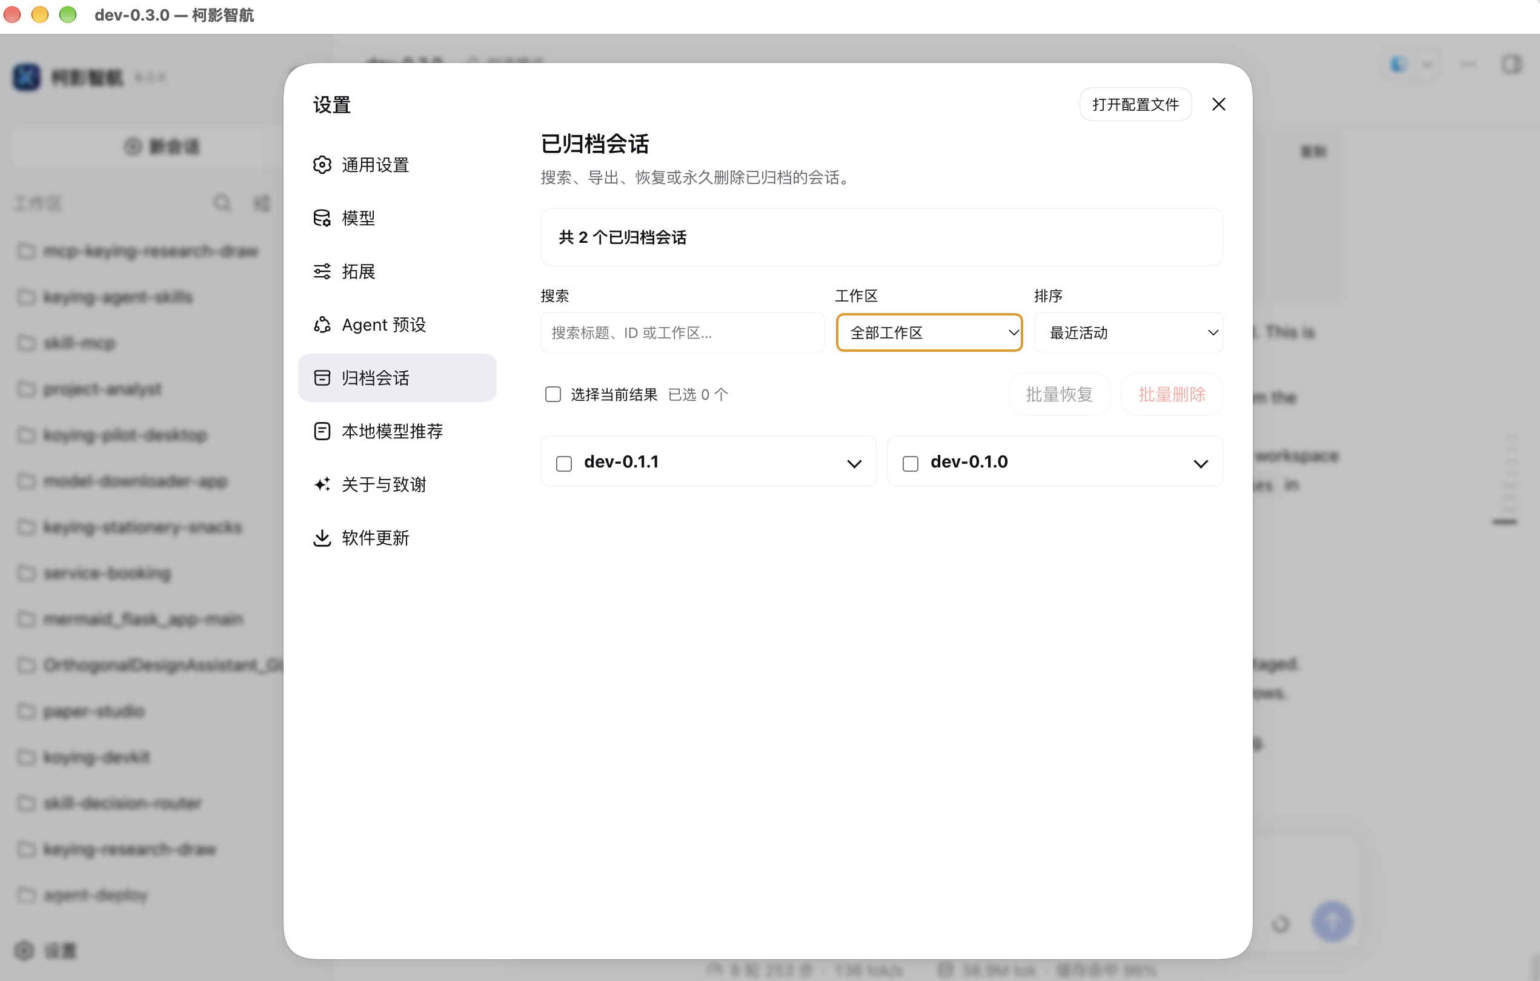Open the keying-stationery-snacks workspace
Viewport: 1540px width, 981px height.
142,527
